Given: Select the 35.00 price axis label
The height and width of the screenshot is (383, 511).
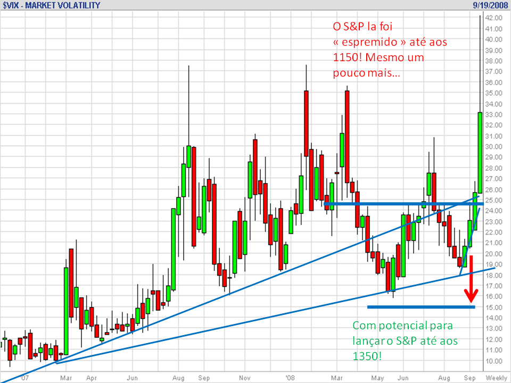Looking at the screenshot, I should pyautogui.click(x=494, y=93).
